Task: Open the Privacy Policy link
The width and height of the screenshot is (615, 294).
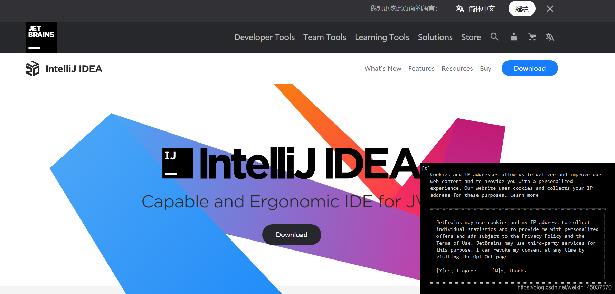Action: [541, 236]
